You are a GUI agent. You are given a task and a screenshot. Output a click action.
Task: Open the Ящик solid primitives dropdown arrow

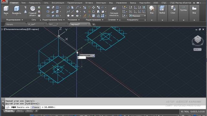(x=6, y=15)
